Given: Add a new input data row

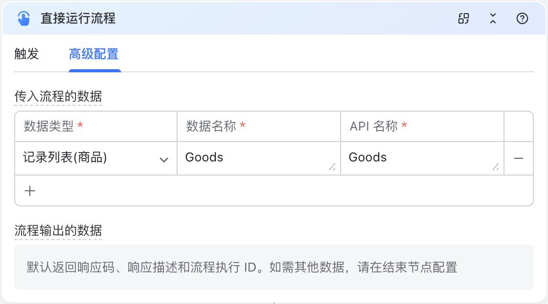Looking at the screenshot, I should pos(30,191).
